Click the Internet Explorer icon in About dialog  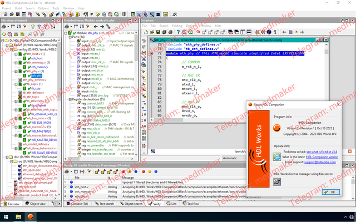pyautogui.click(x=277, y=157)
